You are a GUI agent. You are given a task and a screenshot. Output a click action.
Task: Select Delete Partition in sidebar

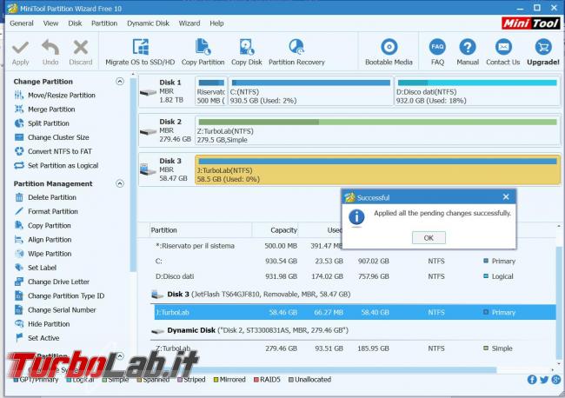pyautogui.click(x=45, y=197)
